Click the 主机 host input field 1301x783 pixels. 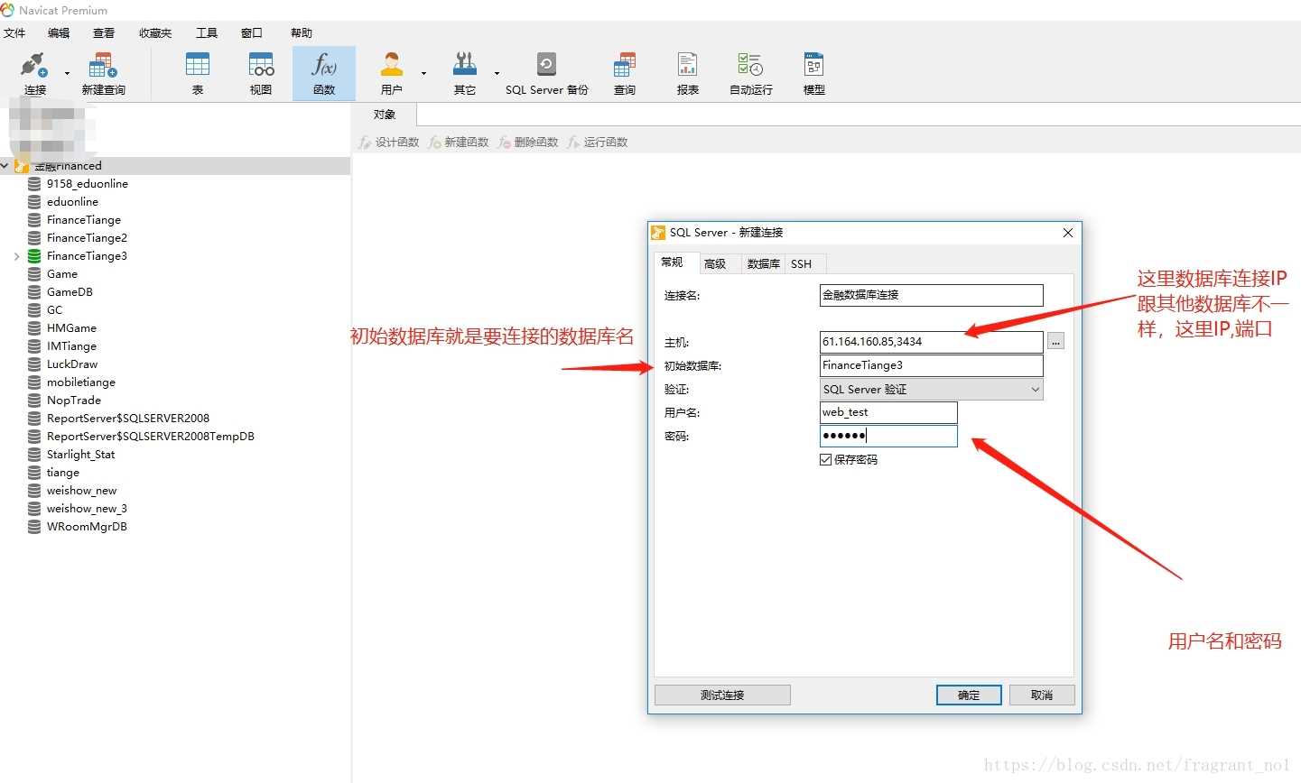(x=931, y=342)
